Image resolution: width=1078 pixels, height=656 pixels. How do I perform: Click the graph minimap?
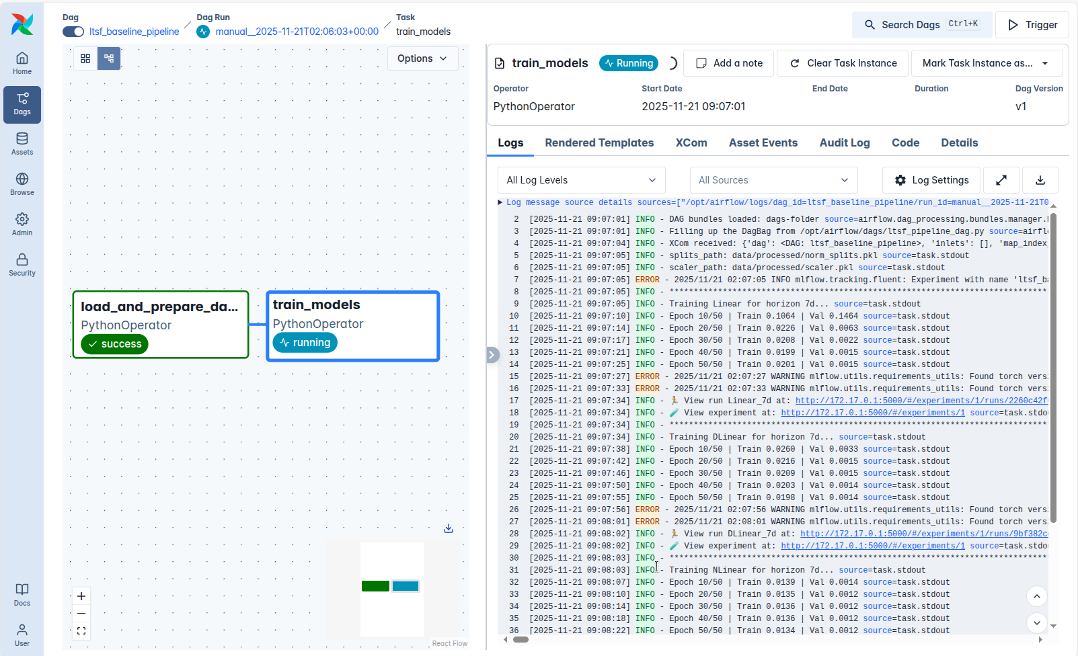[392, 589]
